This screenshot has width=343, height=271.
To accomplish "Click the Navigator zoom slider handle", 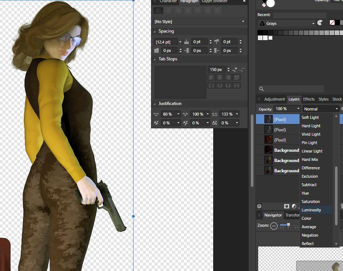I will click(288, 225).
